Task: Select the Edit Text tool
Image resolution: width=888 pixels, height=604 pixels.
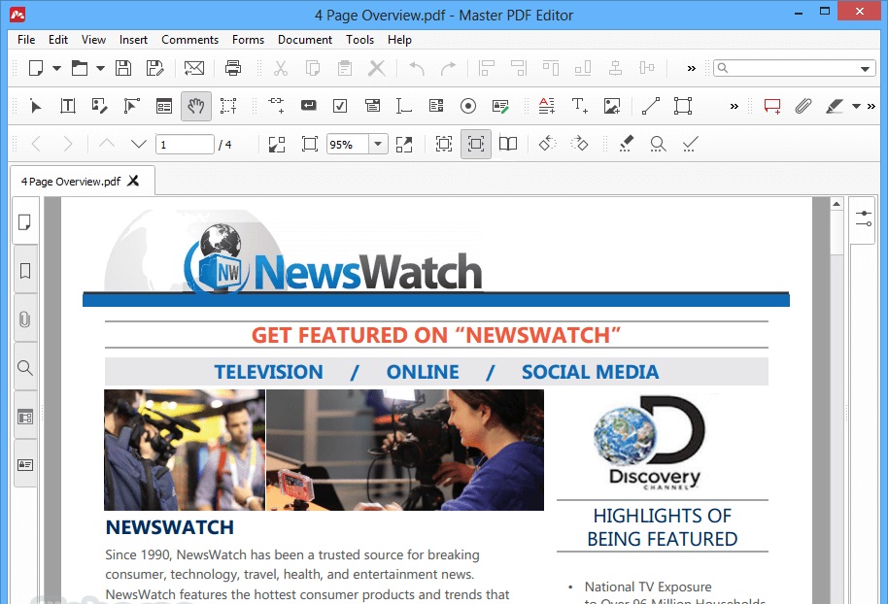Action: click(67, 106)
